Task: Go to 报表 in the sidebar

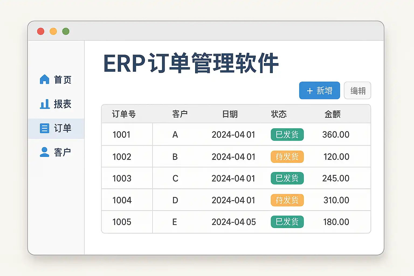Action: pyautogui.click(x=56, y=104)
